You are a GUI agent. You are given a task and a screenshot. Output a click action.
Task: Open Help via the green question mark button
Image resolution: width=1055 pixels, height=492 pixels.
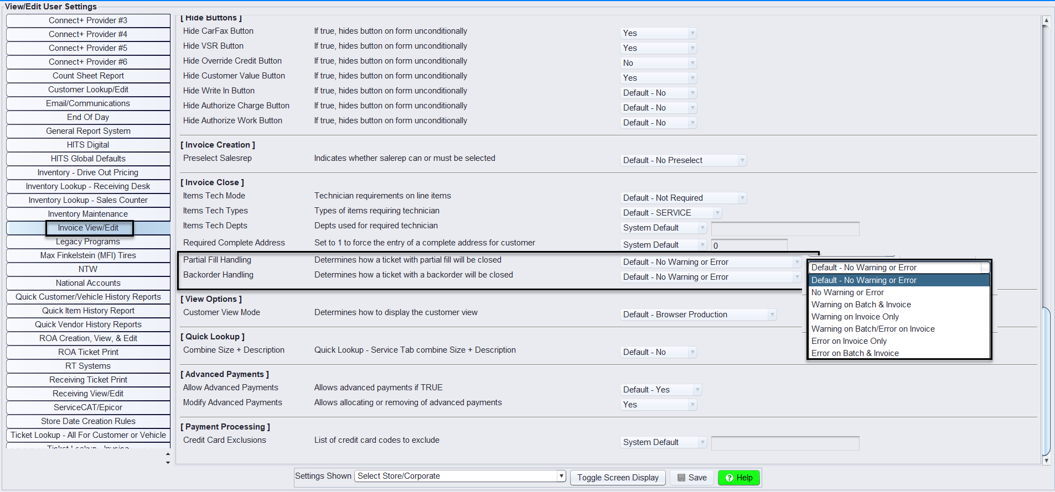click(738, 478)
